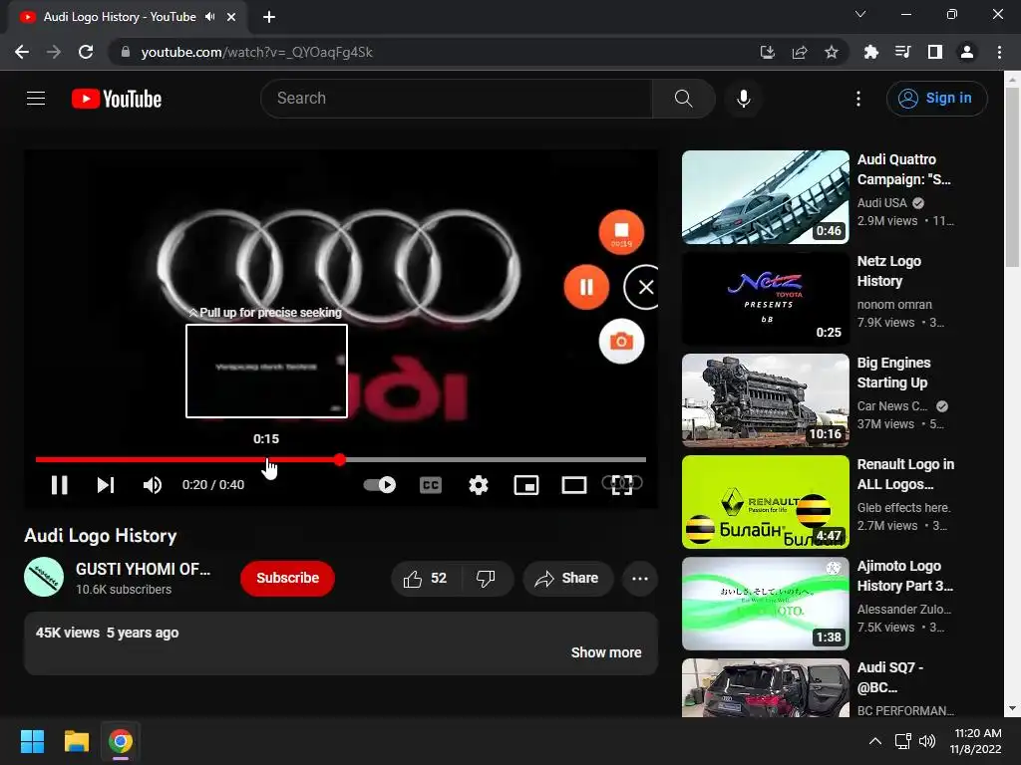Open more actions ellipsis under video
Viewport: 1021px width, 765px height.
pos(639,579)
